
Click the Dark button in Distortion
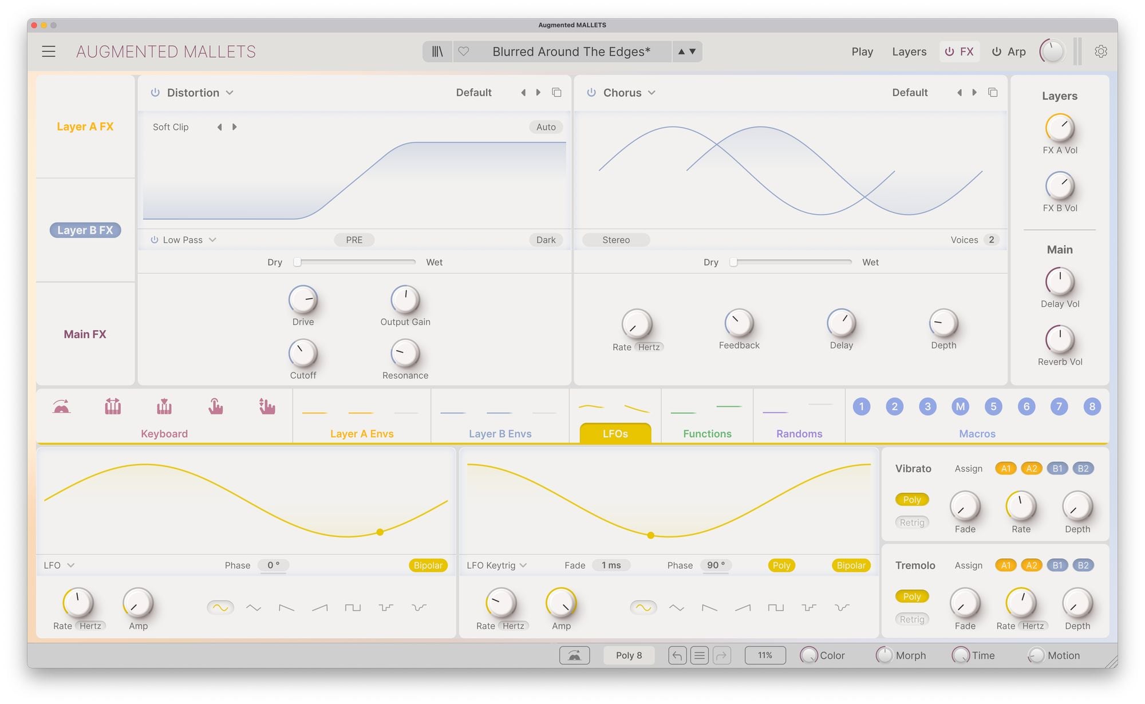point(546,240)
